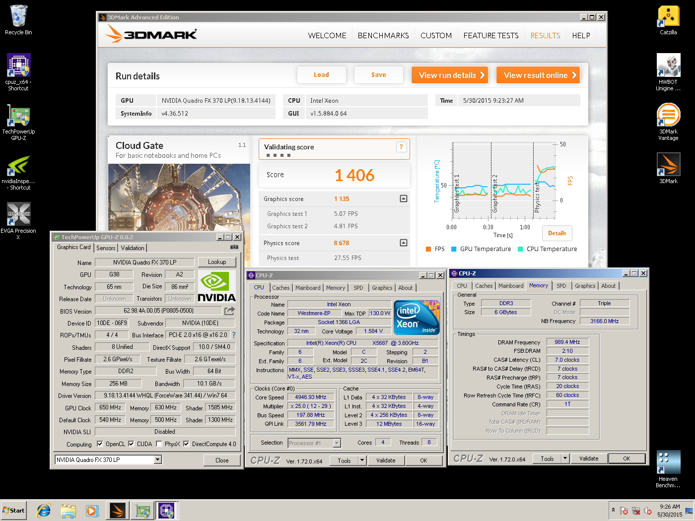Click Validate in the Memory CPU-Z window
This screenshot has width=695, height=521.
click(x=589, y=458)
